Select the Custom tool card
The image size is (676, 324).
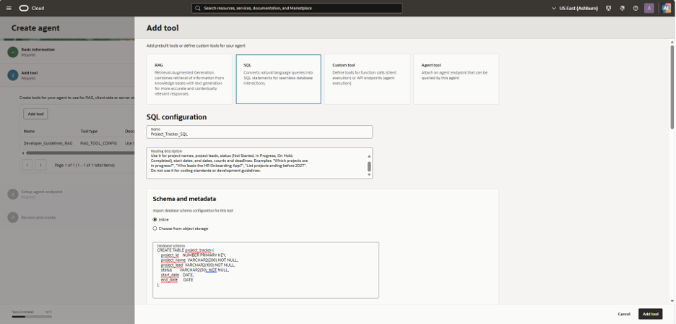(368, 79)
